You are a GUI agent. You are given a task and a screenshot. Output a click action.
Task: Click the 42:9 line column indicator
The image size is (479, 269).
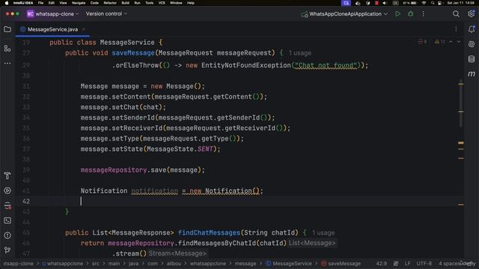click(x=381, y=264)
